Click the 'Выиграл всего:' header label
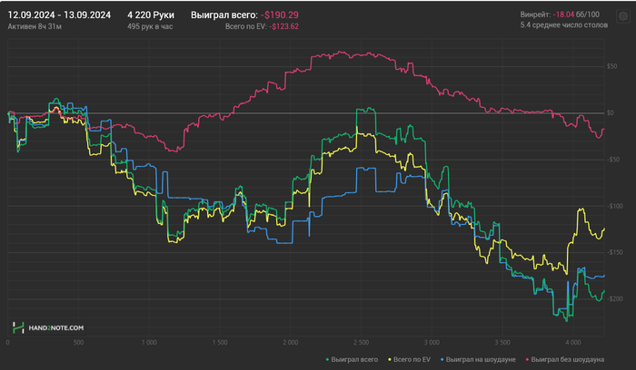The image size is (636, 370). (x=224, y=15)
